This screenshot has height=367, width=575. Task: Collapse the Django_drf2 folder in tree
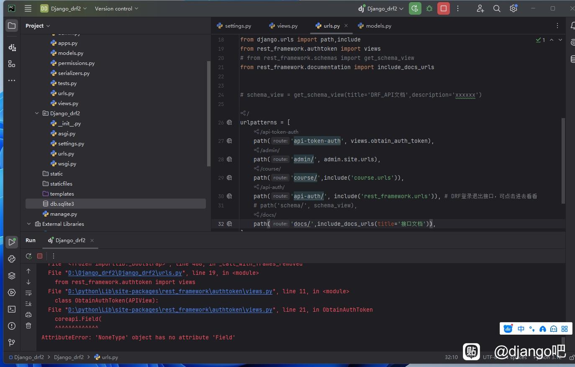point(37,113)
